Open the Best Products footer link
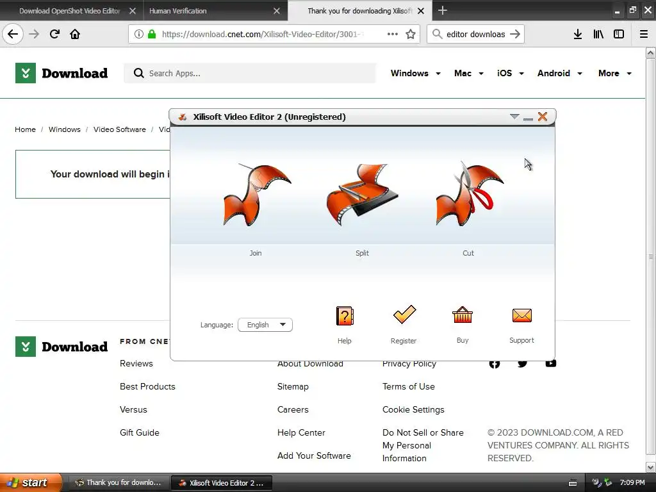656x492 pixels. [147, 386]
